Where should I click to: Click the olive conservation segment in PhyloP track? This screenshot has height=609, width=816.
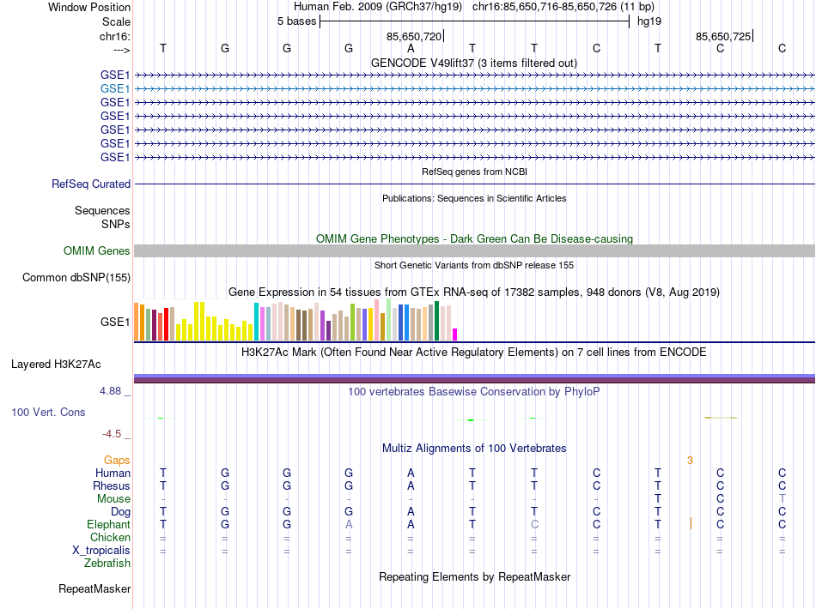click(721, 417)
